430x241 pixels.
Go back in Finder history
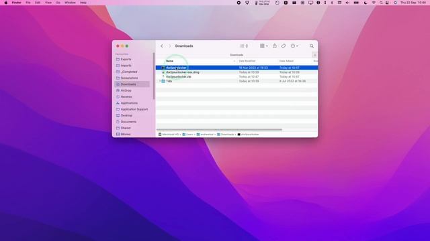click(x=162, y=46)
